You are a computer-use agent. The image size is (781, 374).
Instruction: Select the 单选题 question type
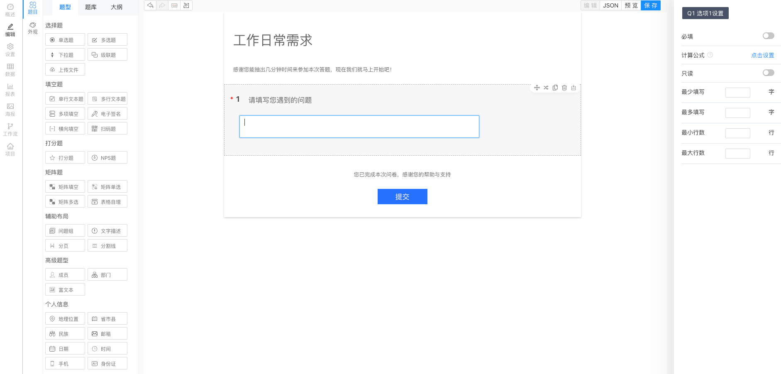click(x=65, y=39)
